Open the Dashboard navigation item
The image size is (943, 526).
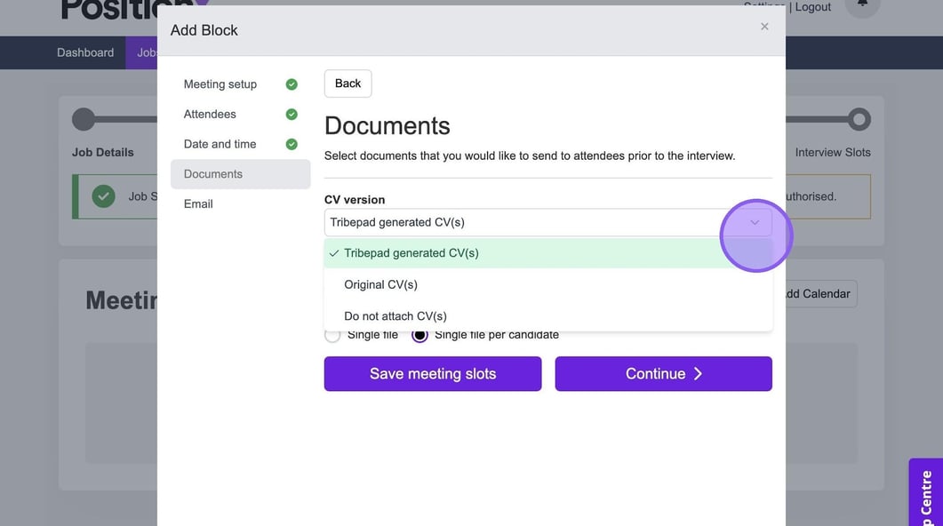[85, 52]
